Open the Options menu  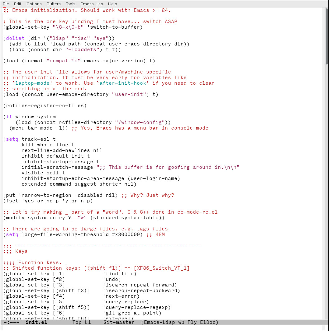(x=34, y=4)
